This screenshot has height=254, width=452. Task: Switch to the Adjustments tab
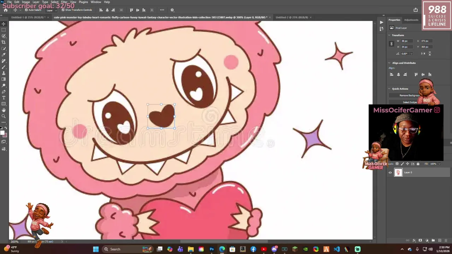coord(411,20)
